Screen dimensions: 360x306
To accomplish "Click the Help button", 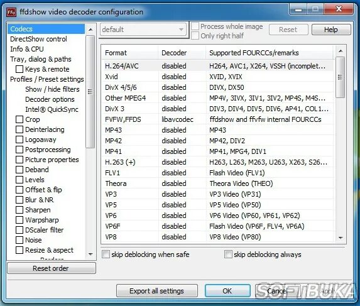I will pos(331,30).
